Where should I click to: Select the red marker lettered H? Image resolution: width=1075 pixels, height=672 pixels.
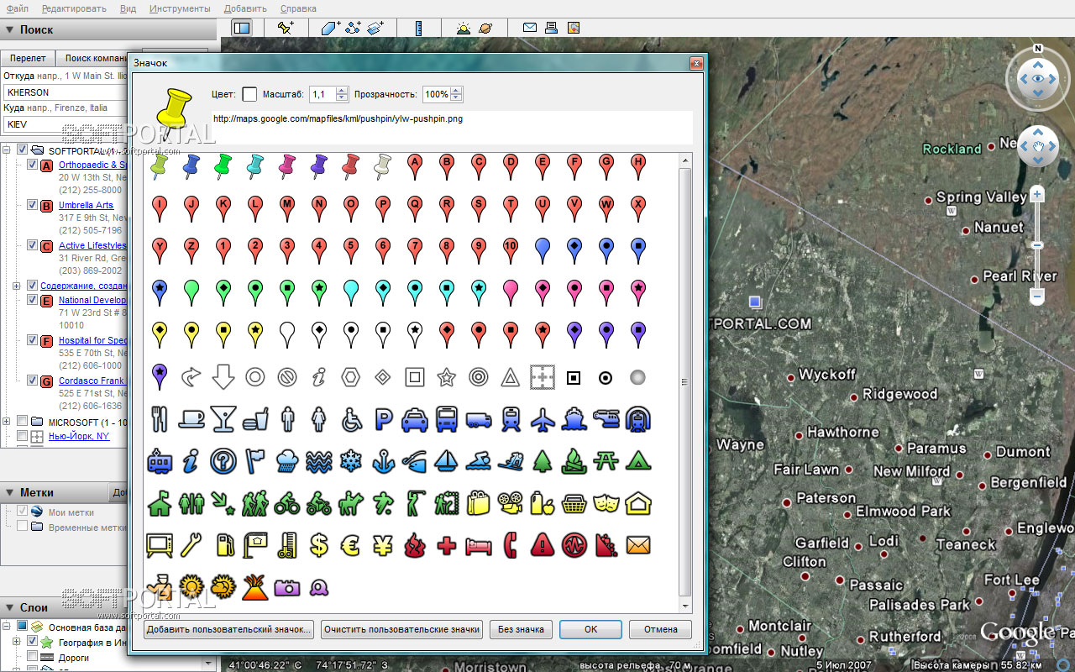pos(638,165)
